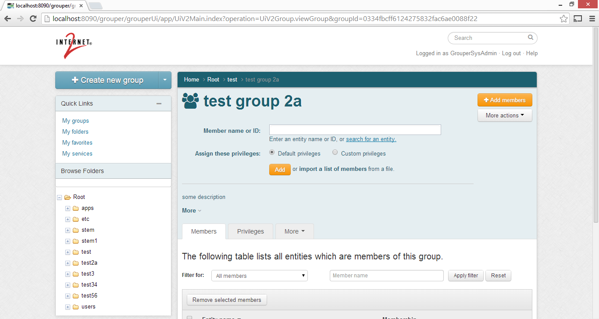The width and height of the screenshot is (599, 319).
Task: Click the Internet2 logo
Action: [x=74, y=46]
